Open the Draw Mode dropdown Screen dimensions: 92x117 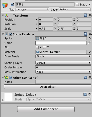[x=63, y=56]
